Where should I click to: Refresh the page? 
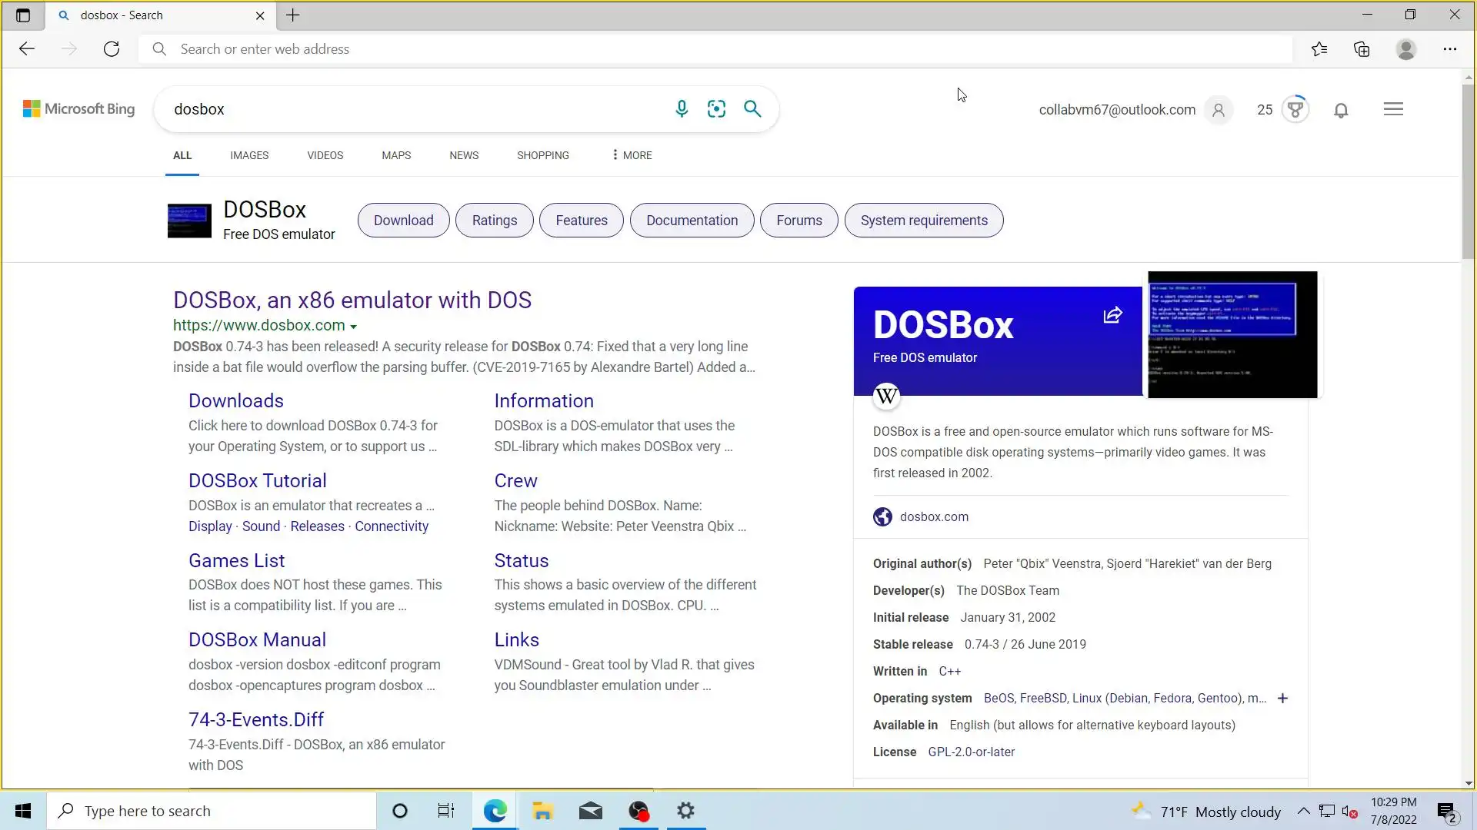pyautogui.click(x=112, y=49)
